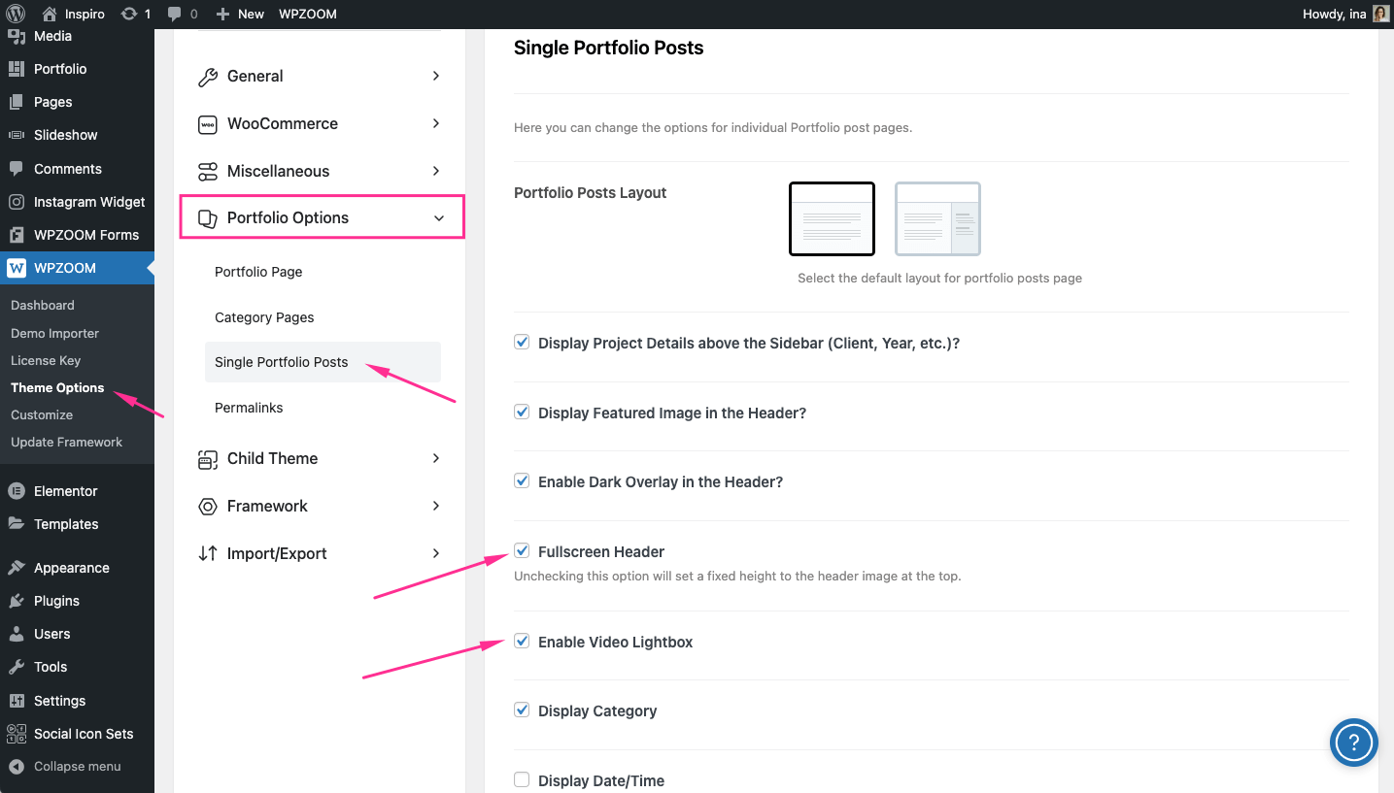Disable the Enable Video Lightbox checkbox
This screenshot has width=1394, height=793.
point(522,642)
